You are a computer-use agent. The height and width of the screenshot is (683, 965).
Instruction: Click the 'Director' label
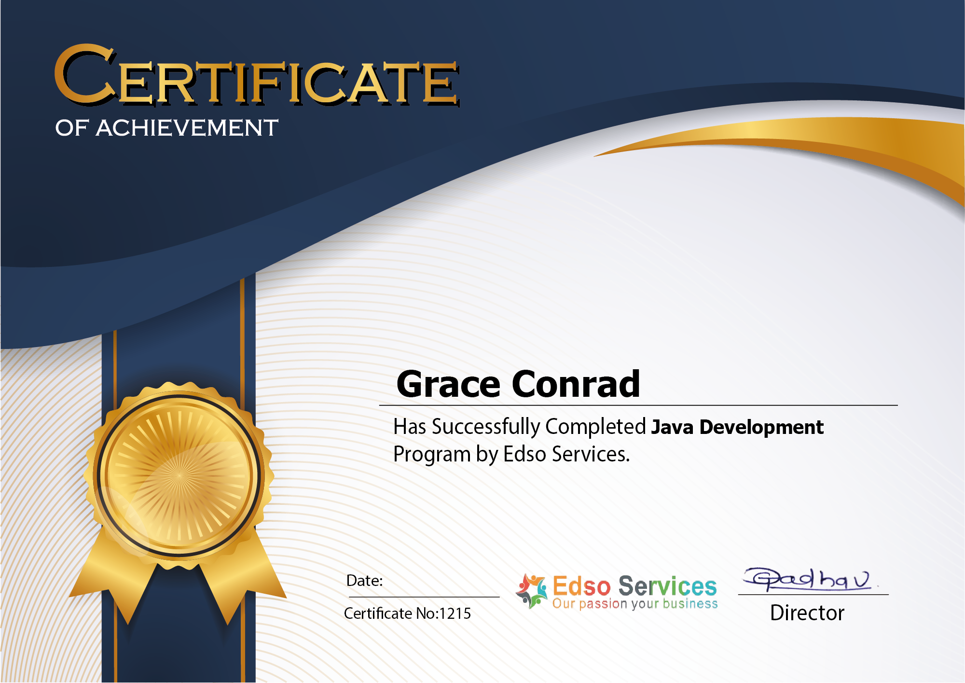[807, 613]
